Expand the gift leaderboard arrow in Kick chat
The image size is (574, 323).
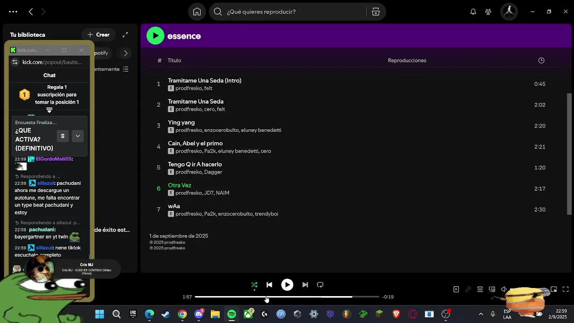49,110
